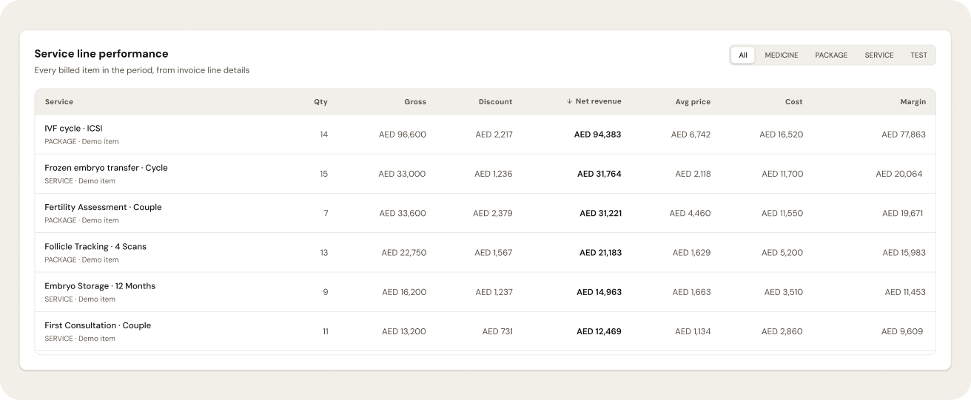
Task: Click net revenue AED 14,963
Action: point(599,292)
